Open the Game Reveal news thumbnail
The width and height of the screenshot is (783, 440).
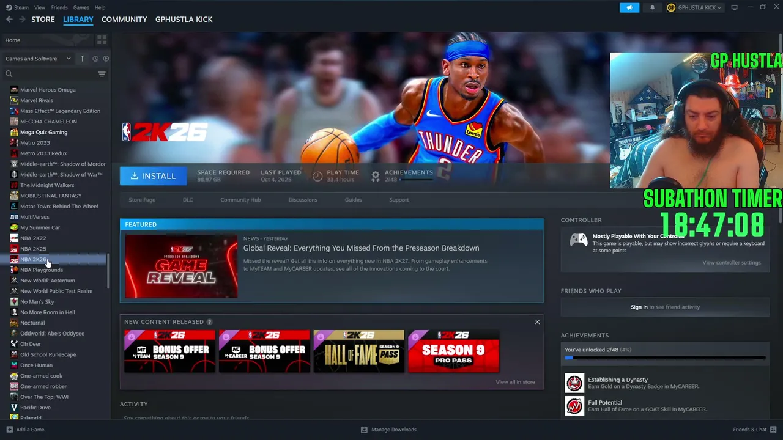click(181, 266)
